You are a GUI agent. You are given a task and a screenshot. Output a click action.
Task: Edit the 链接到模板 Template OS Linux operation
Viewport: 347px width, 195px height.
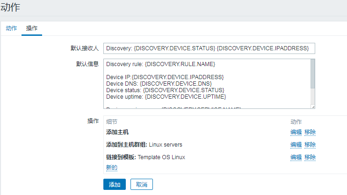(296, 157)
